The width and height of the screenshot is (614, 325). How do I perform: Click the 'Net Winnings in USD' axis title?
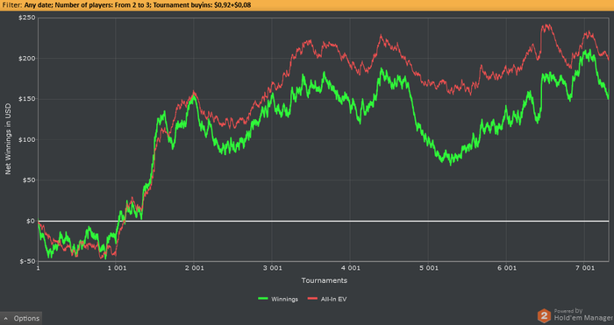click(7, 139)
